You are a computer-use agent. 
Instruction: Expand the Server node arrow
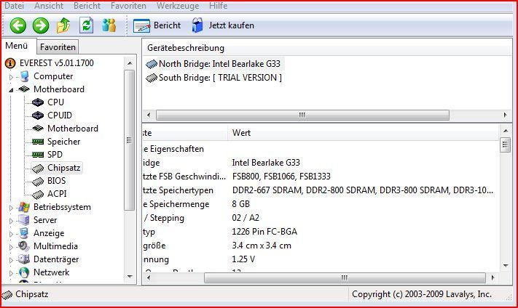(x=11, y=221)
